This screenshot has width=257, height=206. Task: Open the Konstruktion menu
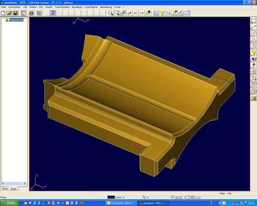pyautogui.click(x=15, y=7)
